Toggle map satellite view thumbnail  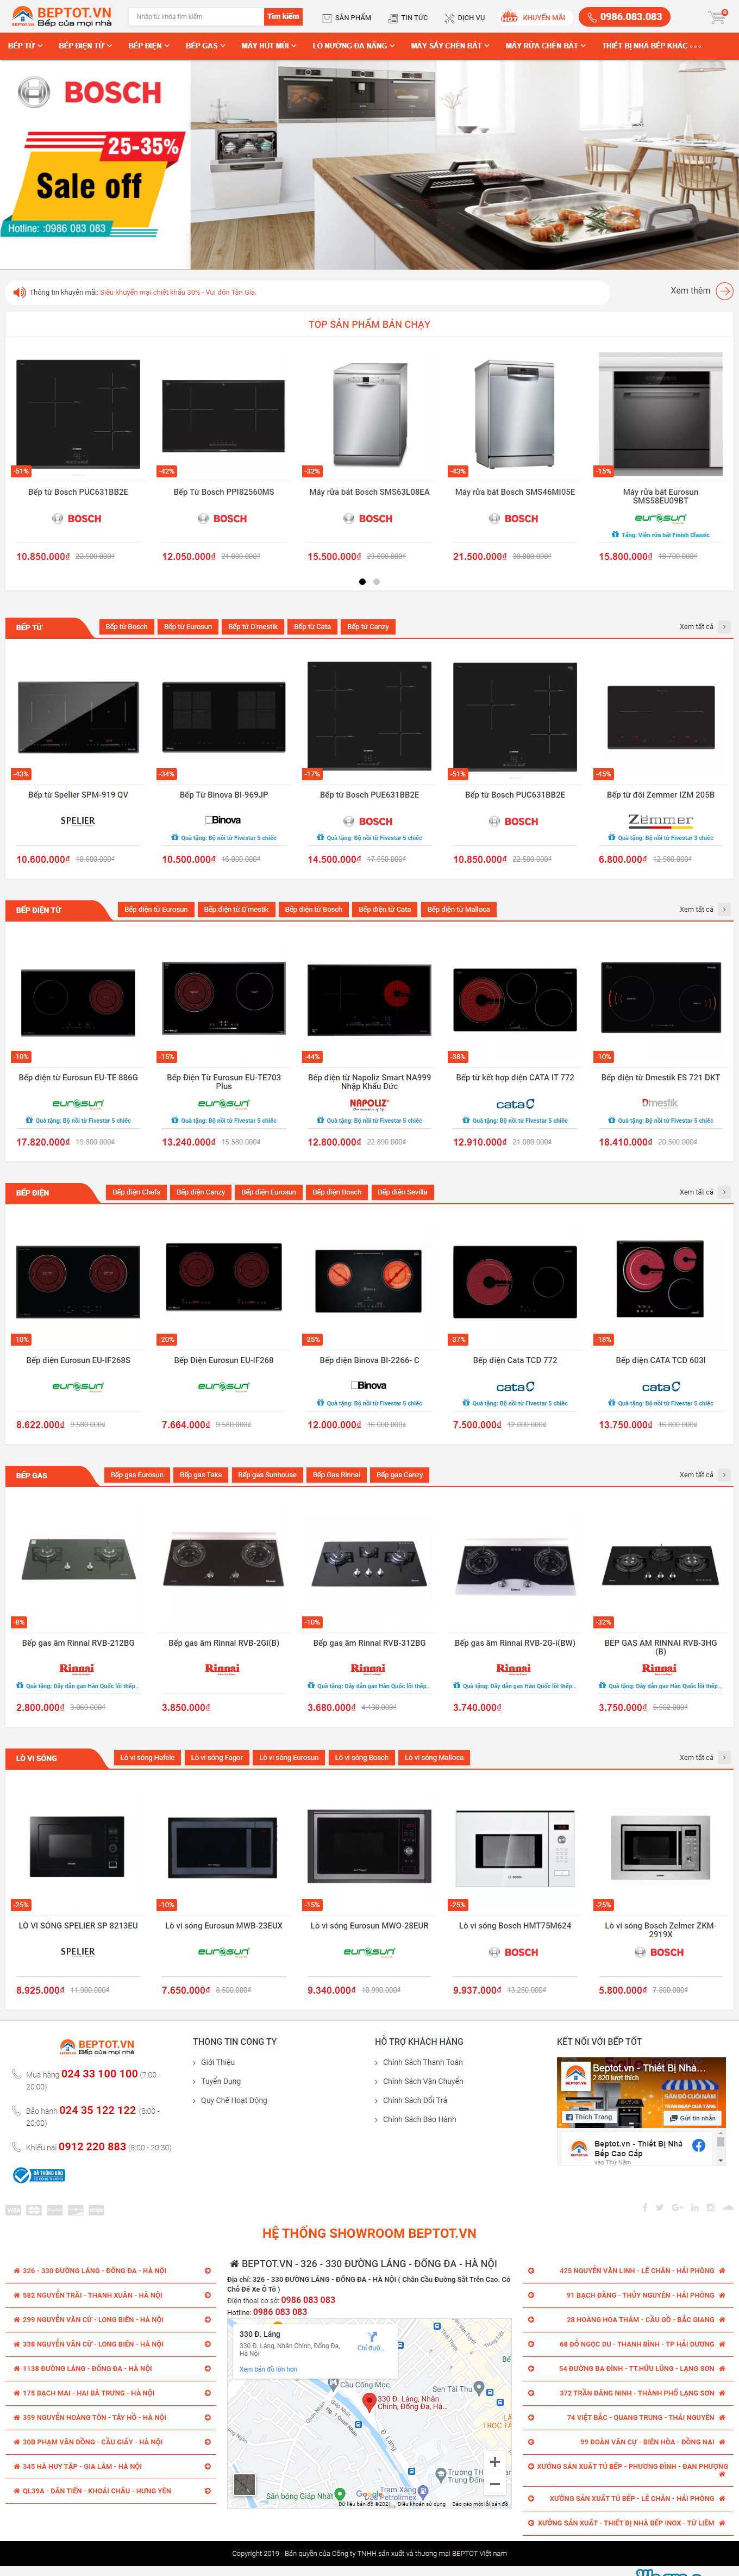(244, 2485)
